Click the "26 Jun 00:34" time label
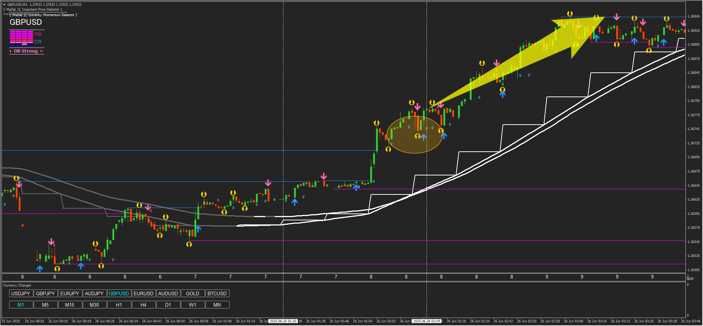The image size is (703, 326). click(x=128, y=321)
